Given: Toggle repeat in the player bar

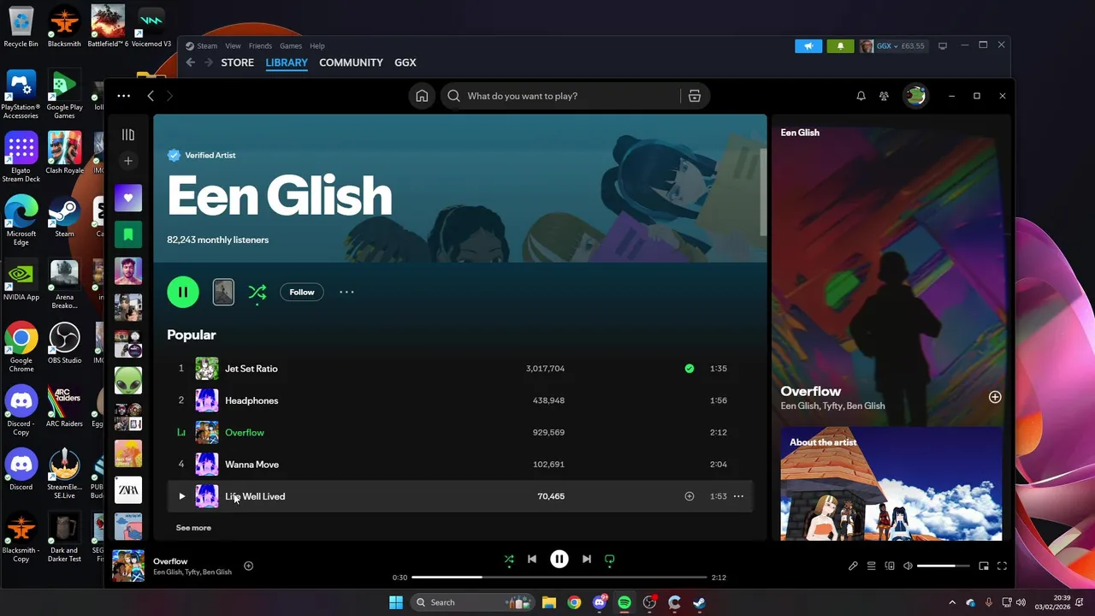Looking at the screenshot, I should pos(610,560).
